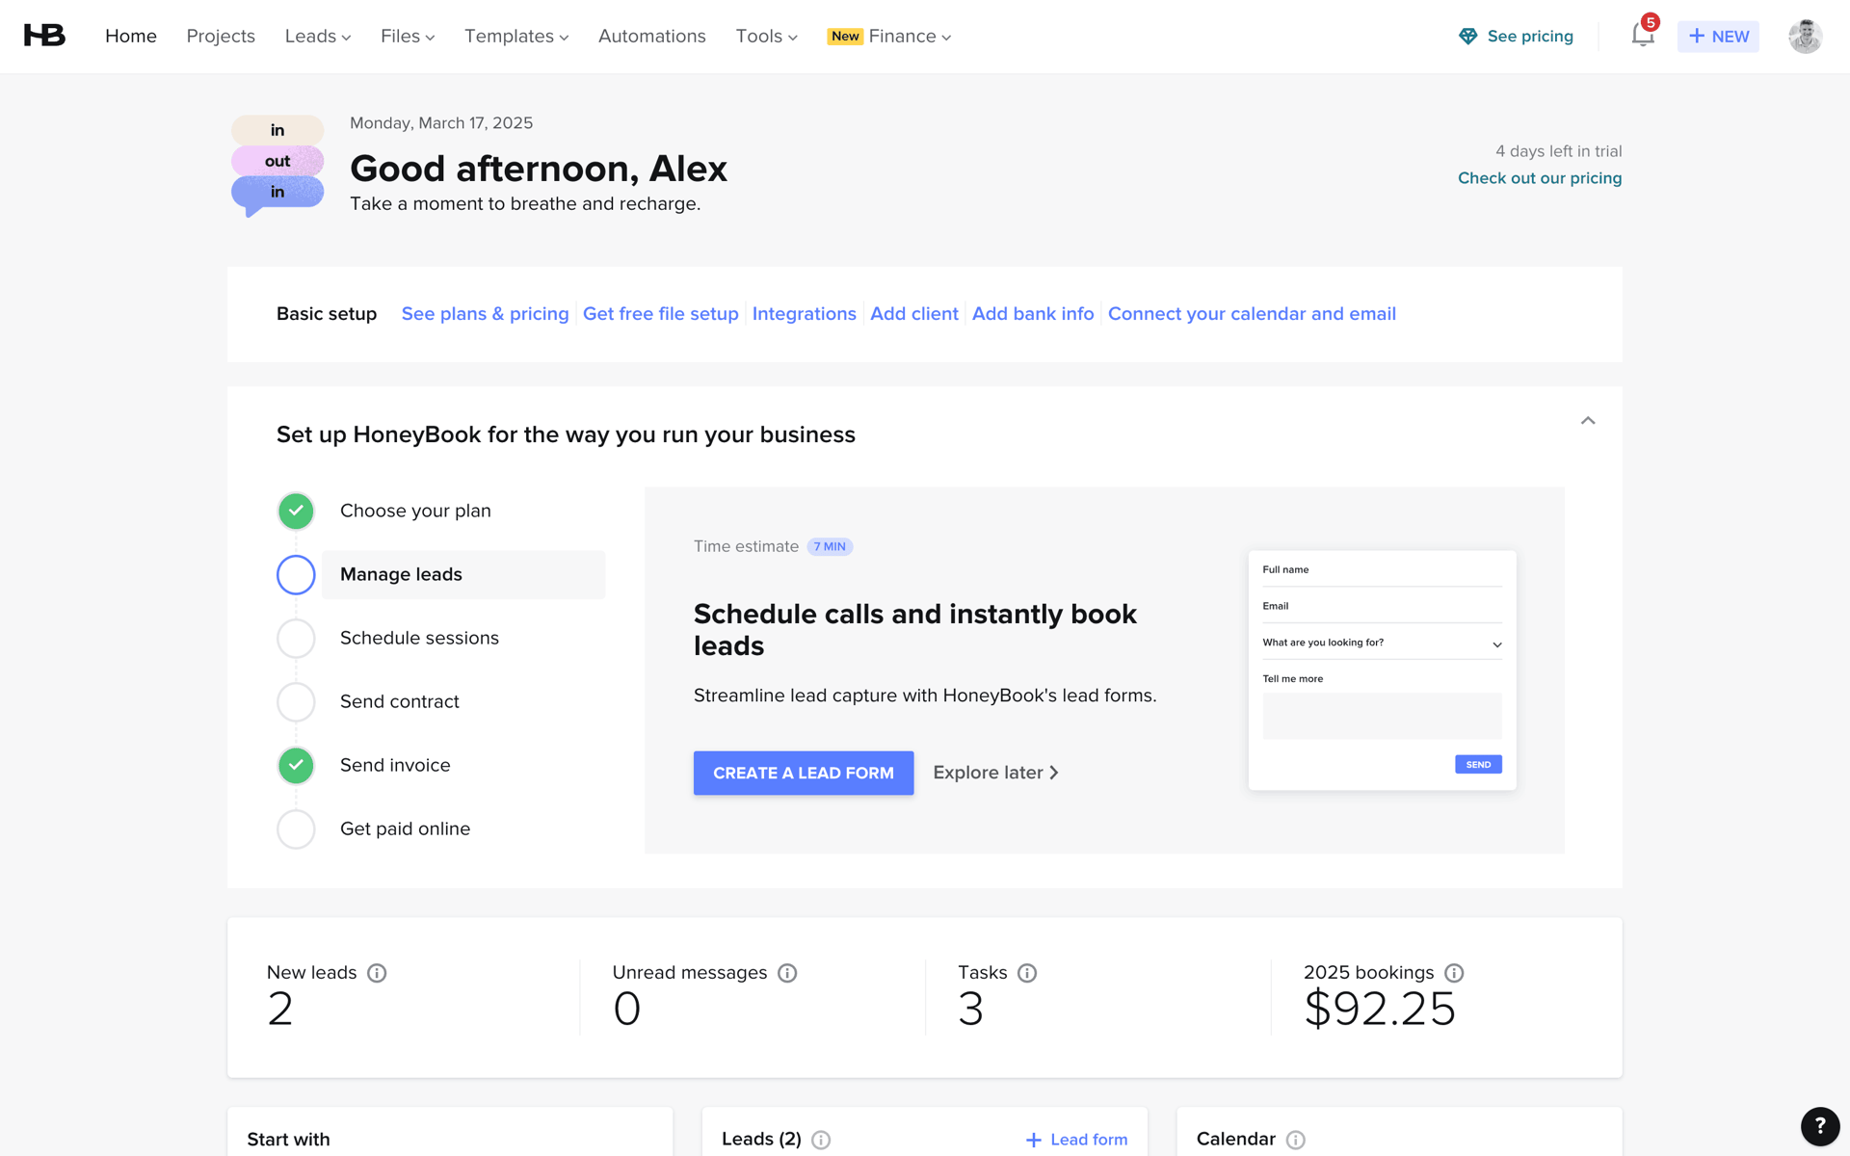Screen dimensions: 1850x1156
Task: Expand the Leads menu
Action: 318,37
